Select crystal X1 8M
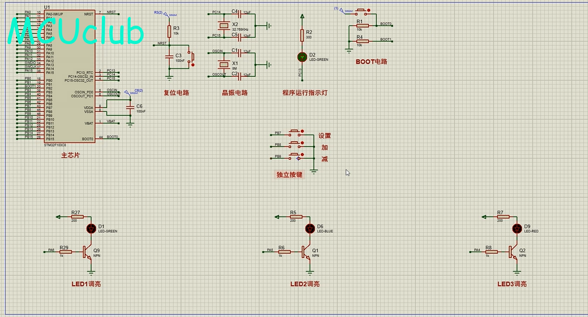Image resolution: width=588 pixels, height=317 pixels. tap(224, 64)
